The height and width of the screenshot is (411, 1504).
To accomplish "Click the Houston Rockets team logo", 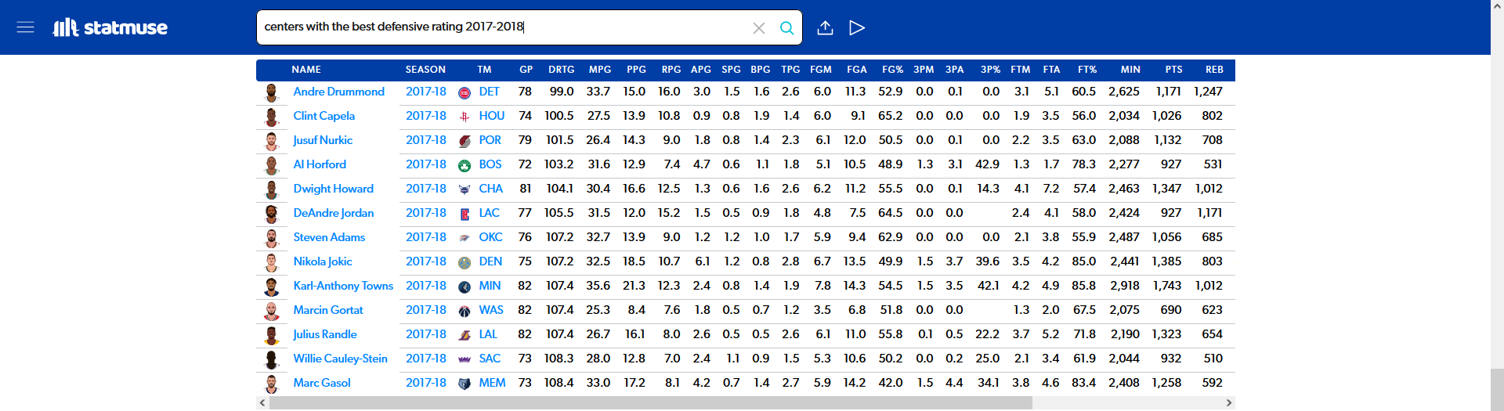I will click(x=465, y=117).
